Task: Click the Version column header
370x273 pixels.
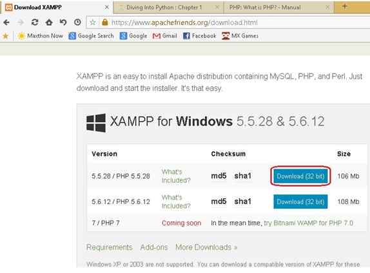Action: (x=104, y=154)
